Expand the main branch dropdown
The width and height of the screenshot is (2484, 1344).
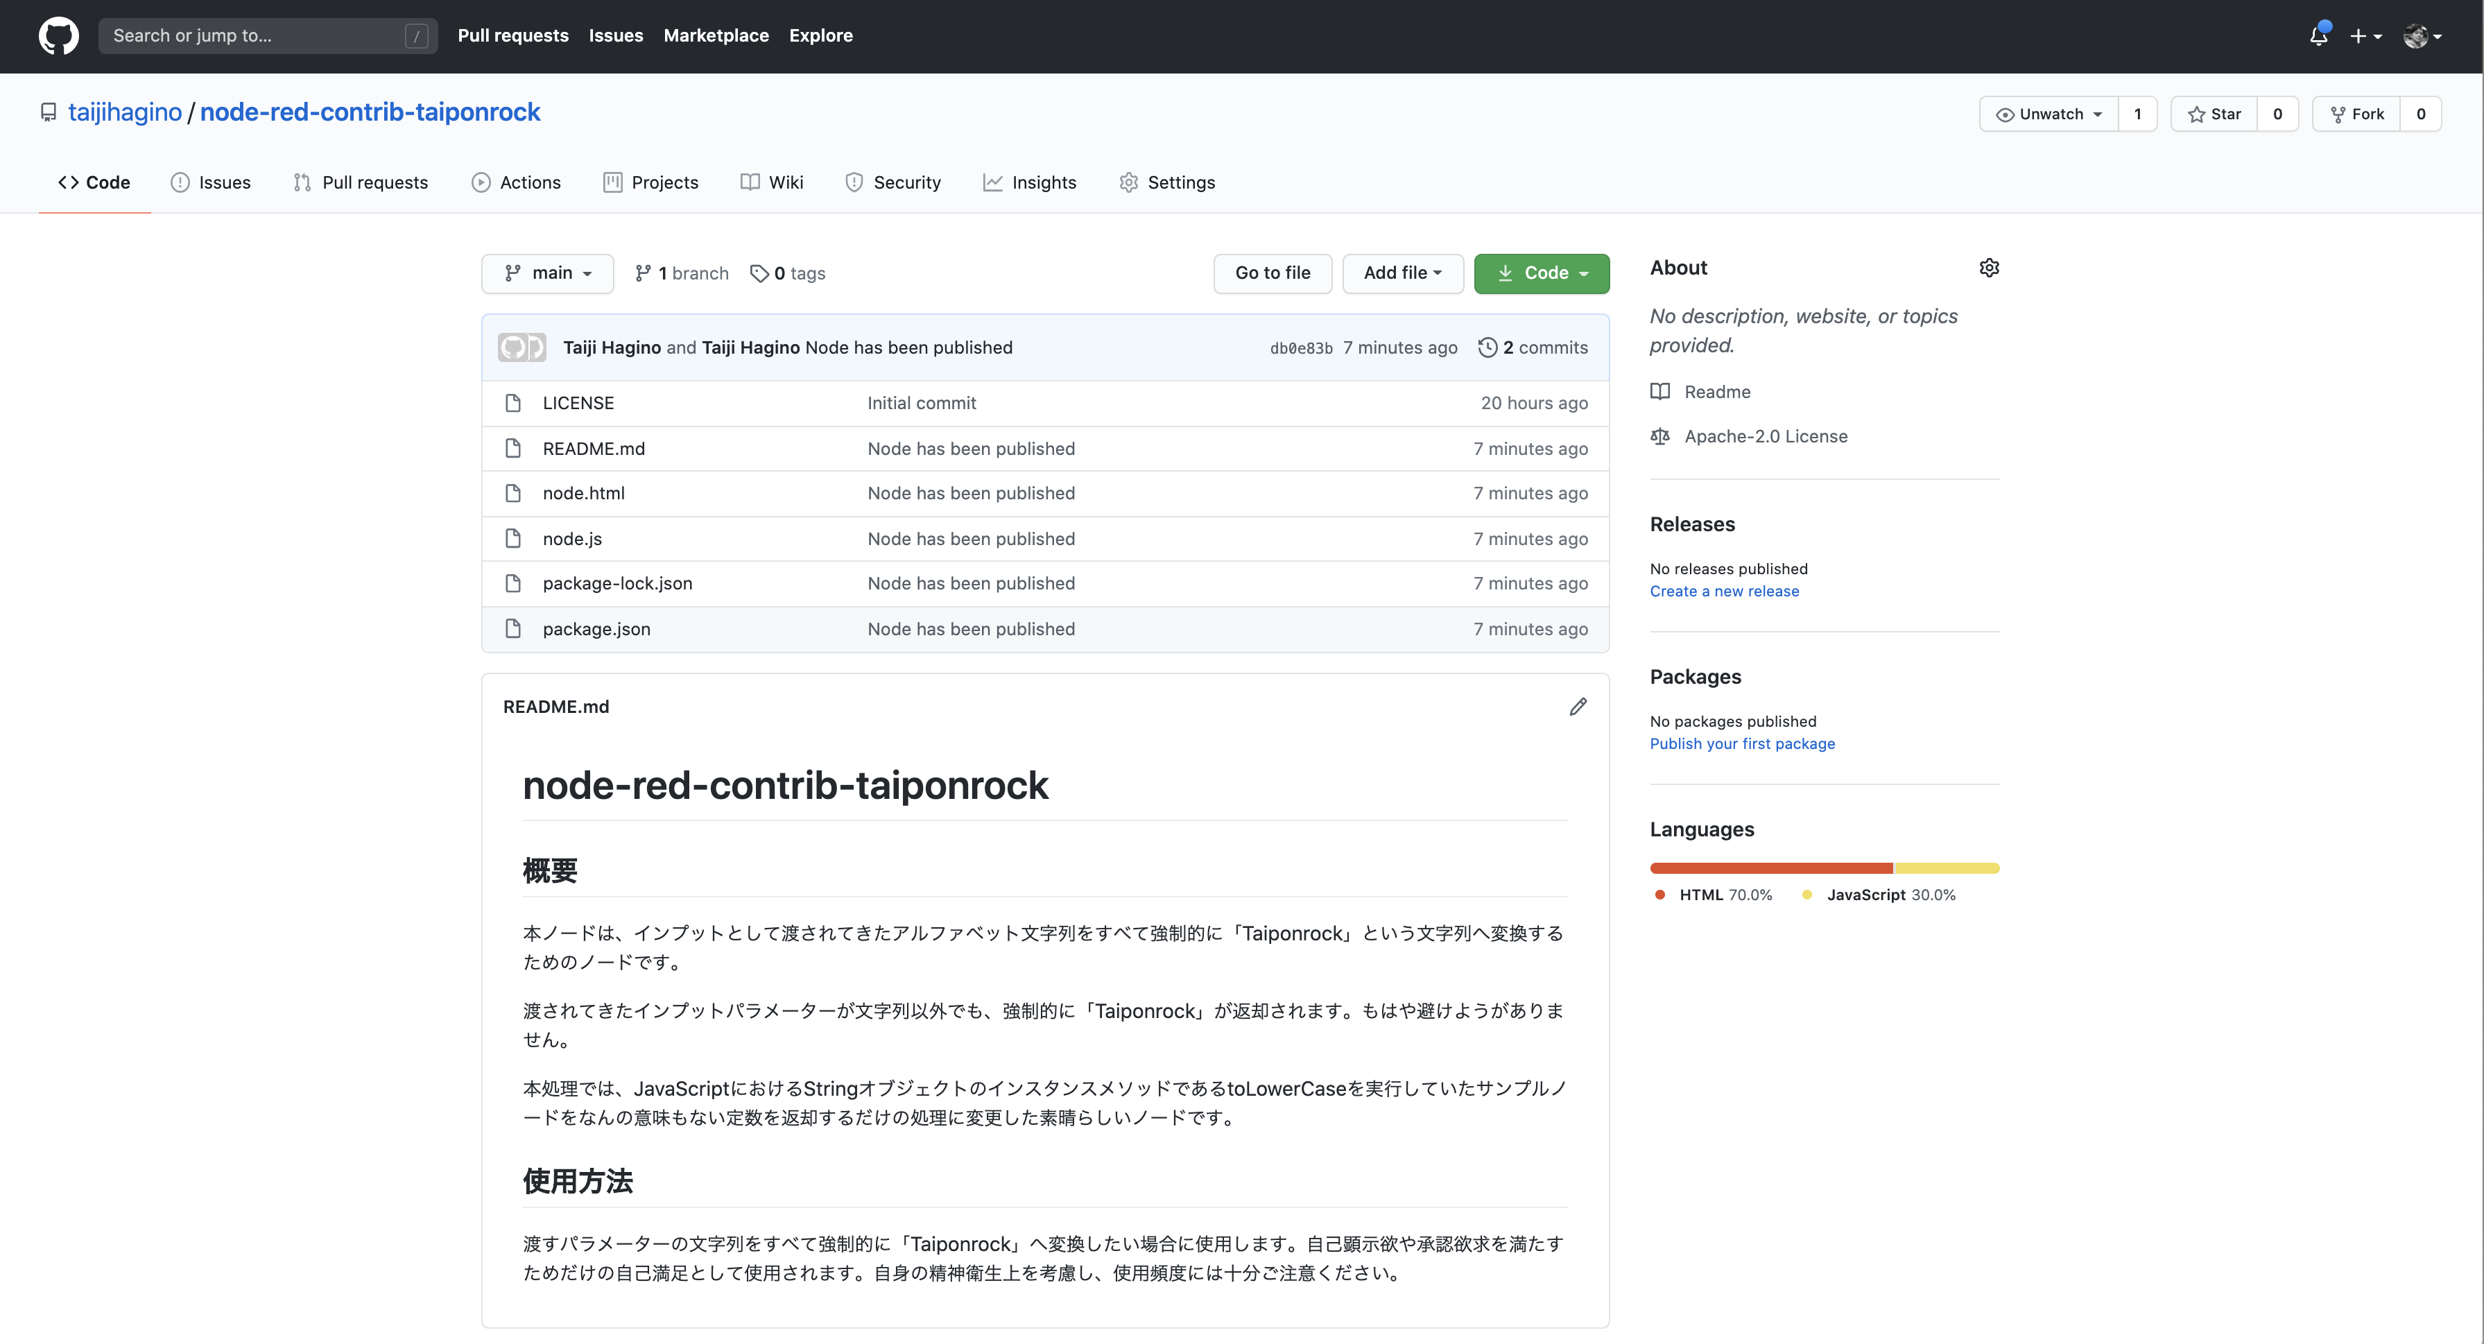tap(548, 273)
